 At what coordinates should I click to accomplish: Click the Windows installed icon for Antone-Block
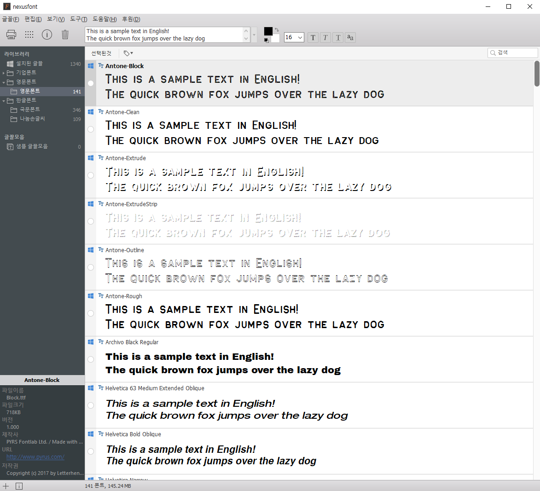[x=91, y=66]
